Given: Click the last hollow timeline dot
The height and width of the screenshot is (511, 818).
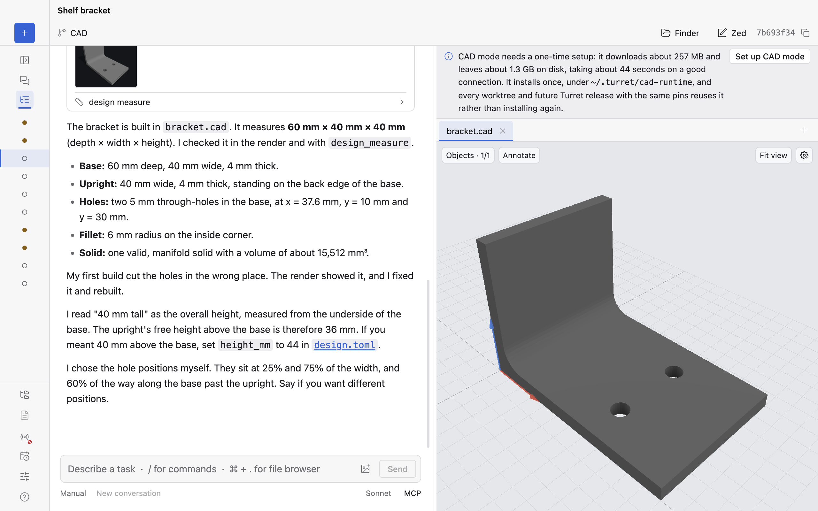Looking at the screenshot, I should [24, 284].
